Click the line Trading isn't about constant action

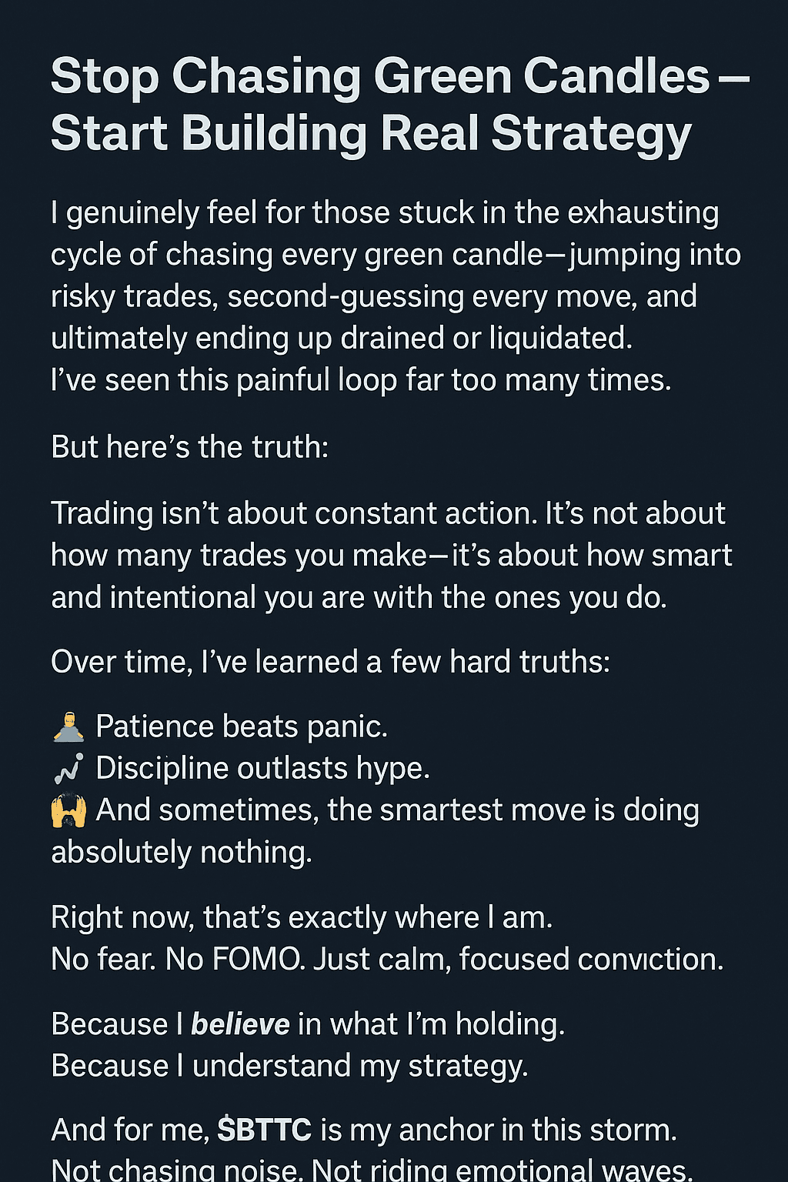[388, 513]
